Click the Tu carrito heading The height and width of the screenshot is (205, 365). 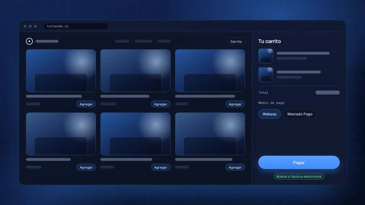(269, 41)
